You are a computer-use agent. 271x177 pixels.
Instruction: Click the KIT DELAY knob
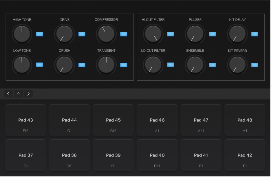tap(237, 34)
